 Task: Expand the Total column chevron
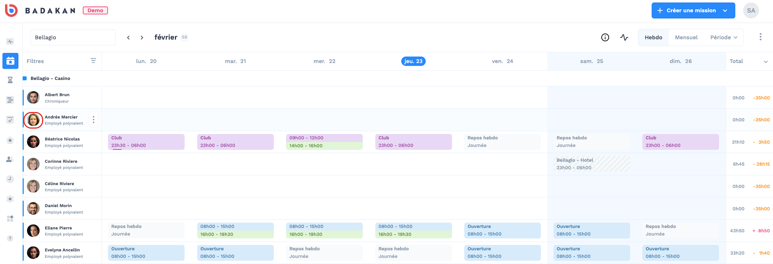click(766, 62)
